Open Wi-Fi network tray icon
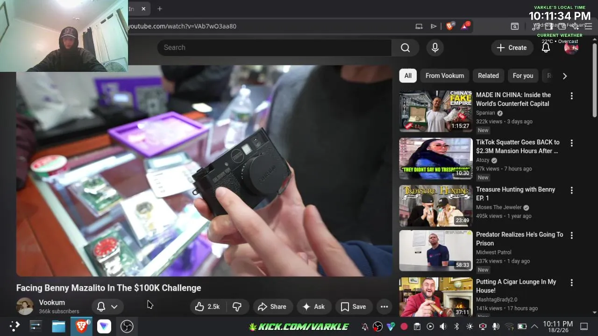 (x=509, y=326)
